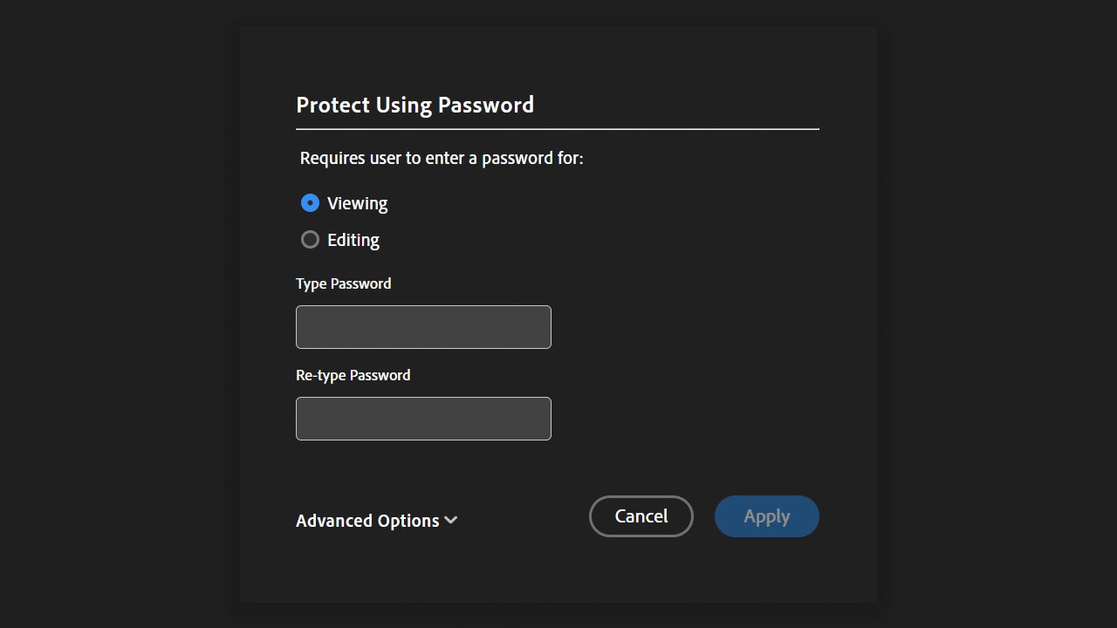The width and height of the screenshot is (1117, 628).
Task: Expand Advanced Options with the chevron arrow
Action: point(451,520)
